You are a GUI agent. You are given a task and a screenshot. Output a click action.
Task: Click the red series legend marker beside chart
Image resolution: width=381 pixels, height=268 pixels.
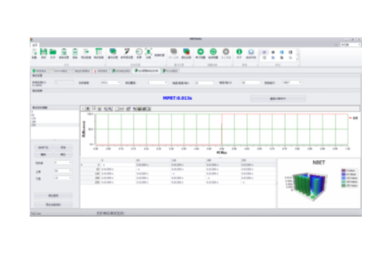pos(351,118)
